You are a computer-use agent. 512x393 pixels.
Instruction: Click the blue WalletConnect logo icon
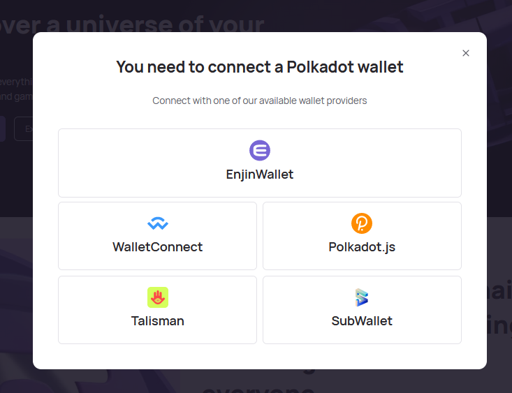158,223
